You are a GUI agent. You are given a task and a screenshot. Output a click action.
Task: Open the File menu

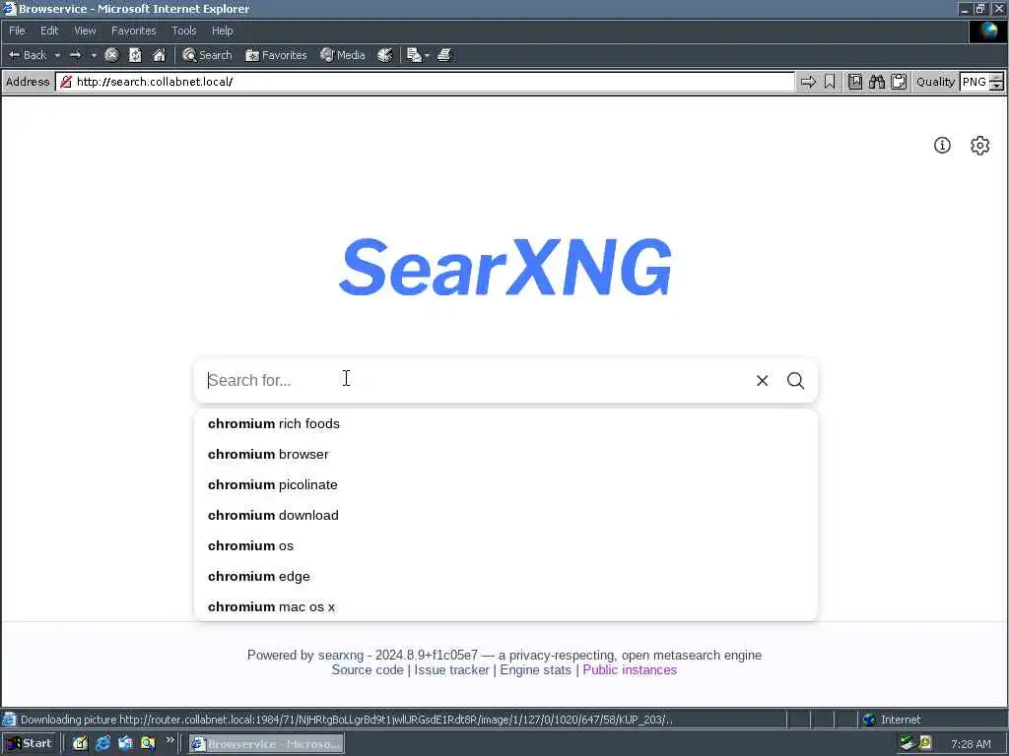(x=17, y=31)
